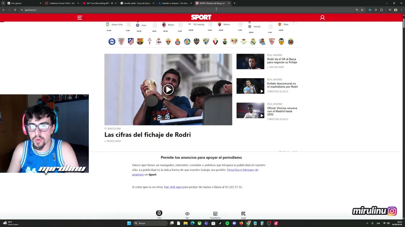Open the Rayo Vallecano crest
The width and height of the screenshot is (405, 227).
pyautogui.click(x=234, y=42)
